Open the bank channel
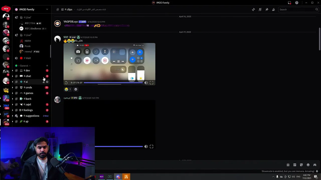The height and width of the screenshot is (180, 321). point(31,99)
